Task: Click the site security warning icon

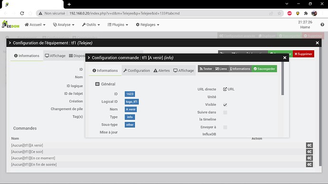Action: (x=40, y=13)
